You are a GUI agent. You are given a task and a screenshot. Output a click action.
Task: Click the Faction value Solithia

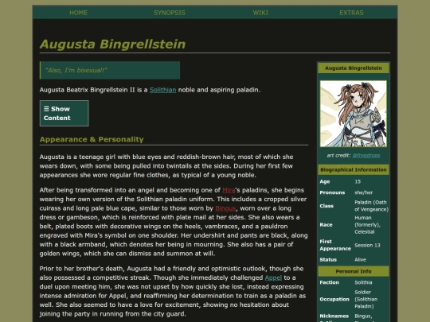[363, 282]
